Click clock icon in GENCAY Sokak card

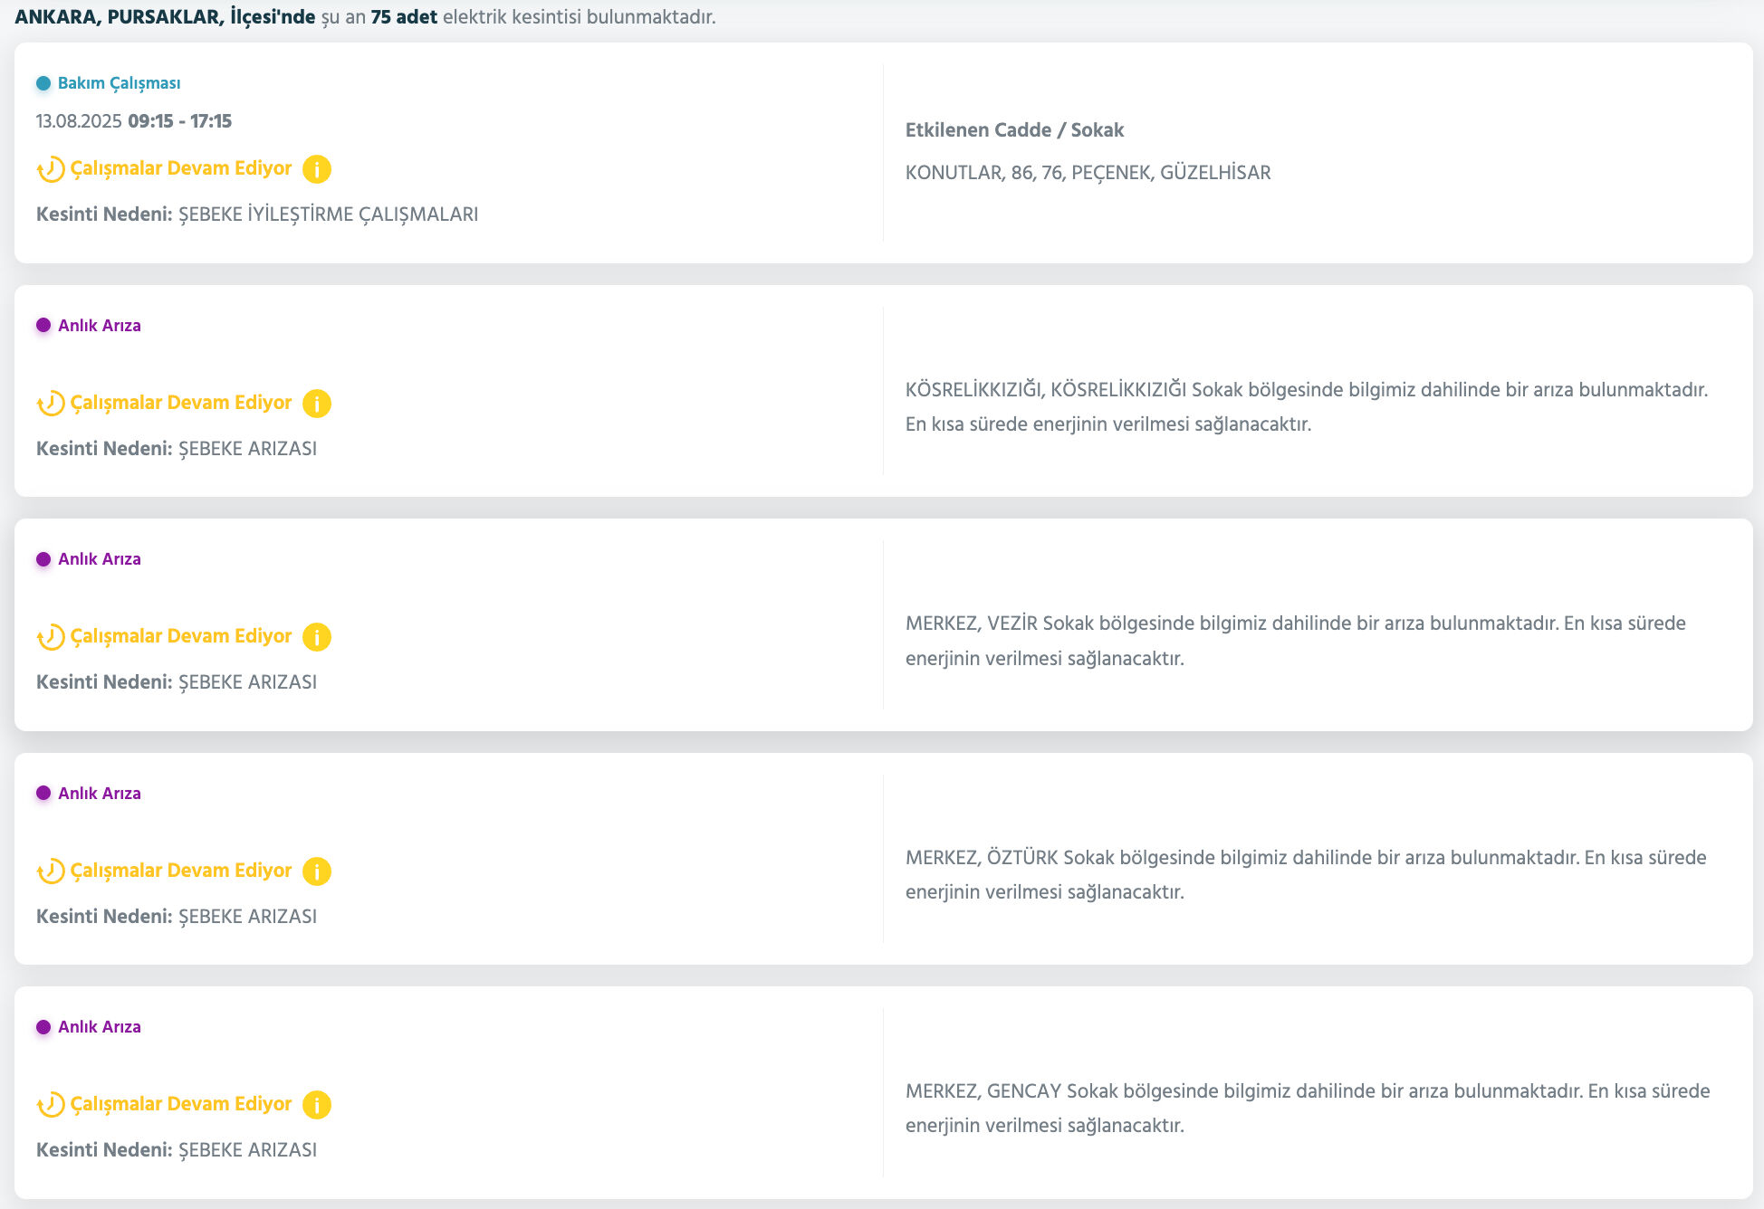pyautogui.click(x=51, y=1105)
